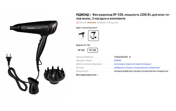
Task: Select the first color variant thumbnail
Action: [82, 36]
